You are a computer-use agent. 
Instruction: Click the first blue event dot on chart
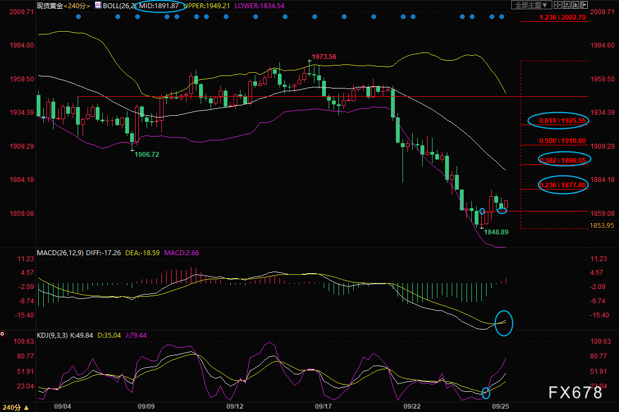(x=78, y=16)
